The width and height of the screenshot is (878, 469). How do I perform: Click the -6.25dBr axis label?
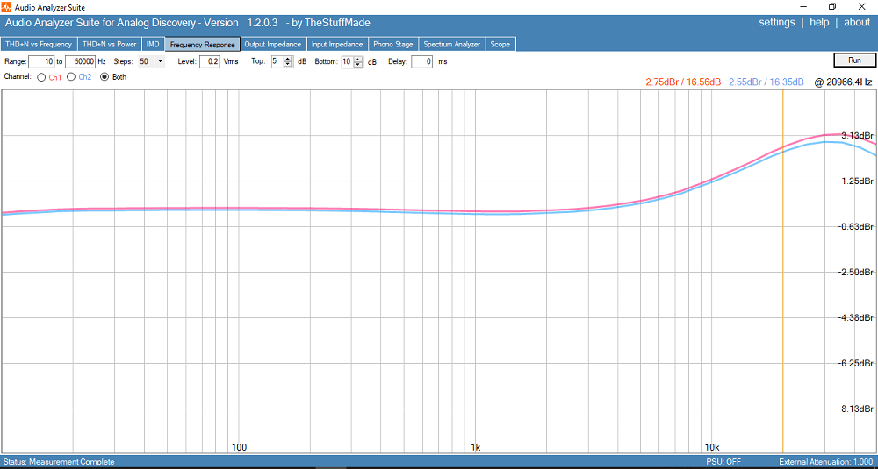(x=856, y=363)
